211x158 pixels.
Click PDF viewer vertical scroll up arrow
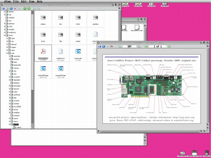click(208, 46)
